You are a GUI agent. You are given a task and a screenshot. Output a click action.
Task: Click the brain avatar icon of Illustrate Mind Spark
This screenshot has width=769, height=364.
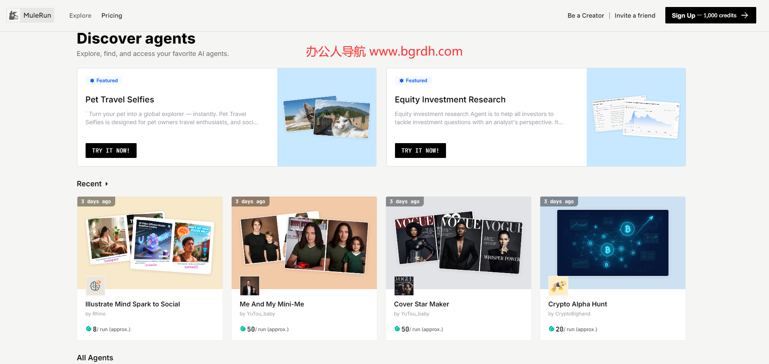point(95,286)
